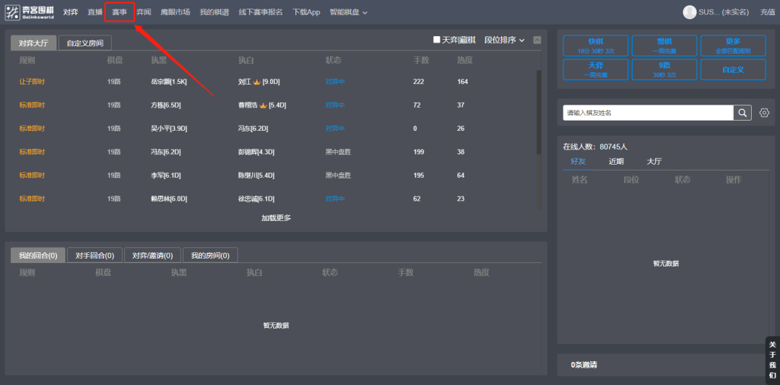780x385 pixels.
Task: Click the user avatar icon
Action: [690, 12]
